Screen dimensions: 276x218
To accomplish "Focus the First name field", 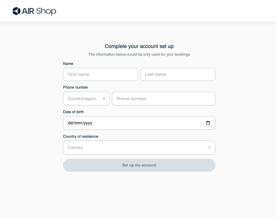I will tap(100, 74).
